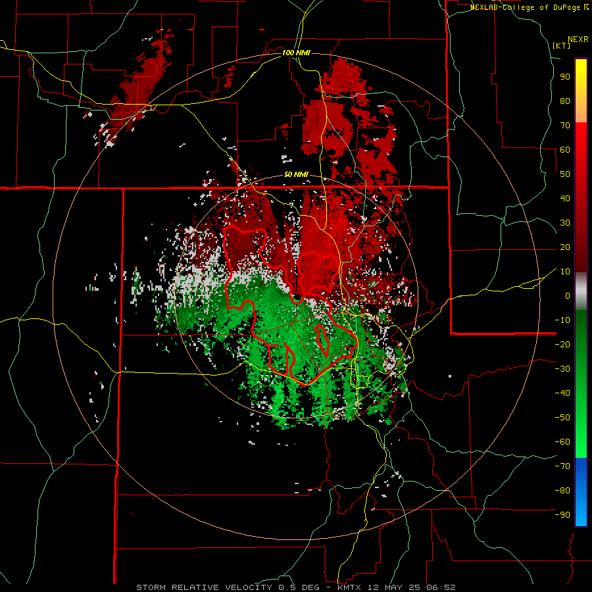
Task: Click the "60" value on the velocity scale
Action: (x=565, y=150)
